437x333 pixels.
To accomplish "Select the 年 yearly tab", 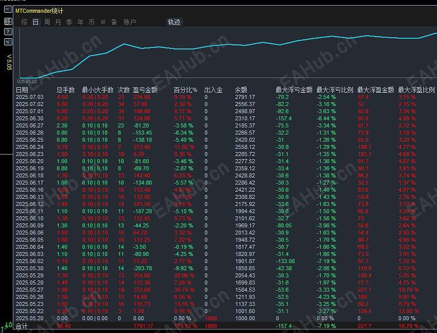I will (80, 22).
